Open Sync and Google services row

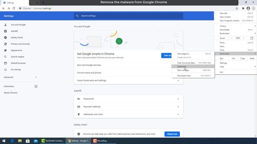(128, 65)
